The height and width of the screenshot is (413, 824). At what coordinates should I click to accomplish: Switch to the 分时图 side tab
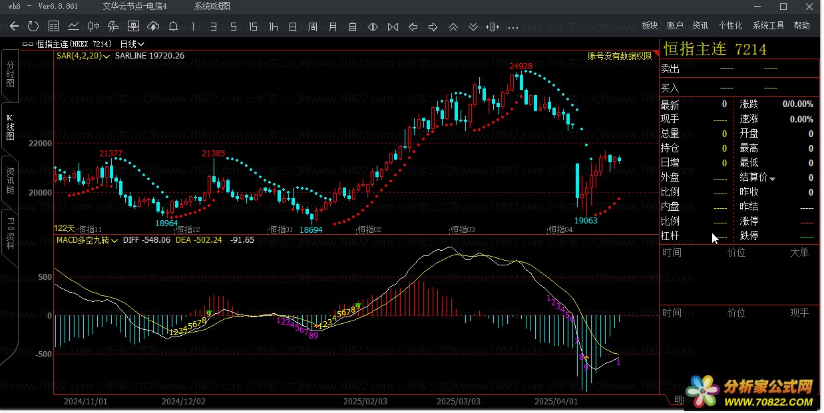[10, 74]
